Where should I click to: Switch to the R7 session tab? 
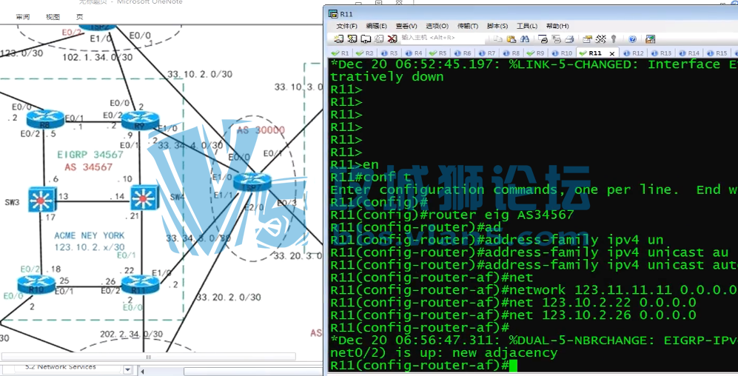tap(487, 53)
